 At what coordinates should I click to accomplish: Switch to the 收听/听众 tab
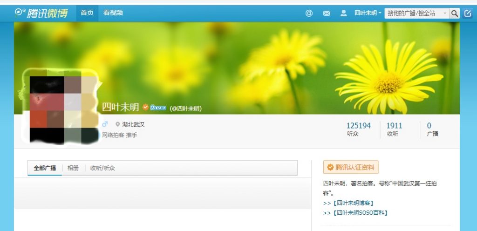click(x=102, y=168)
